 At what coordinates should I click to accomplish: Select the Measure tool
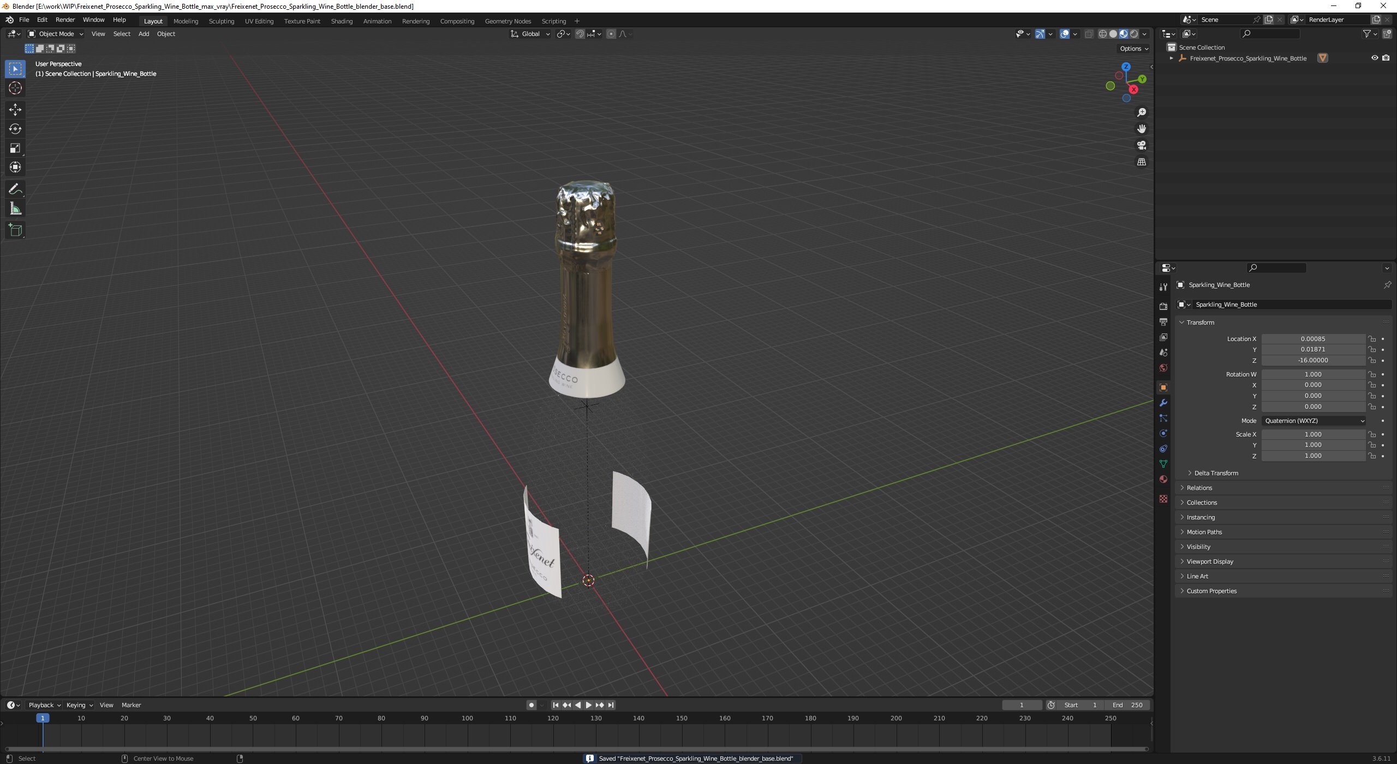[15, 208]
